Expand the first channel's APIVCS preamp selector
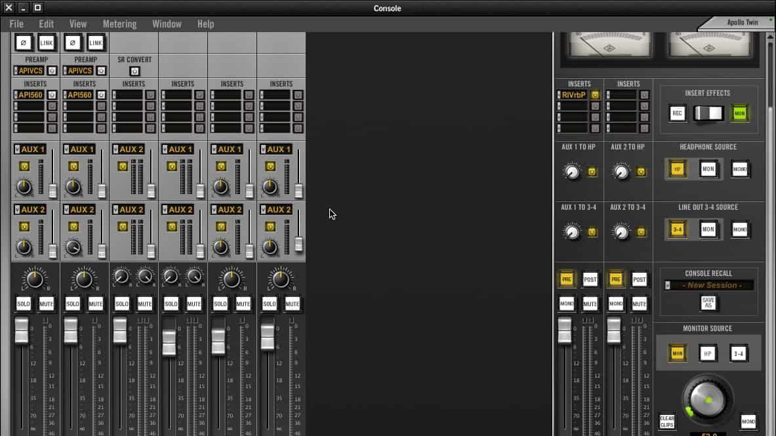 (x=16, y=71)
